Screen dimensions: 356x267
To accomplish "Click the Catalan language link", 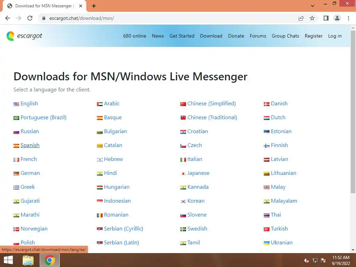I will [113, 145].
